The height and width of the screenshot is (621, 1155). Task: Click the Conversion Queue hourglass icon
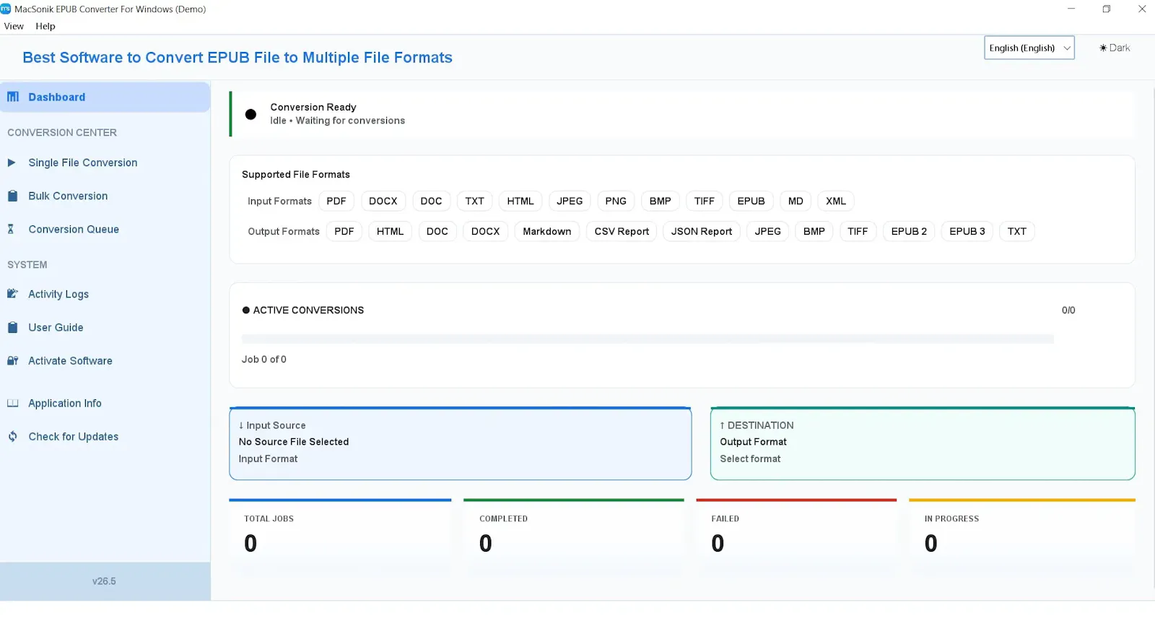[x=11, y=229]
